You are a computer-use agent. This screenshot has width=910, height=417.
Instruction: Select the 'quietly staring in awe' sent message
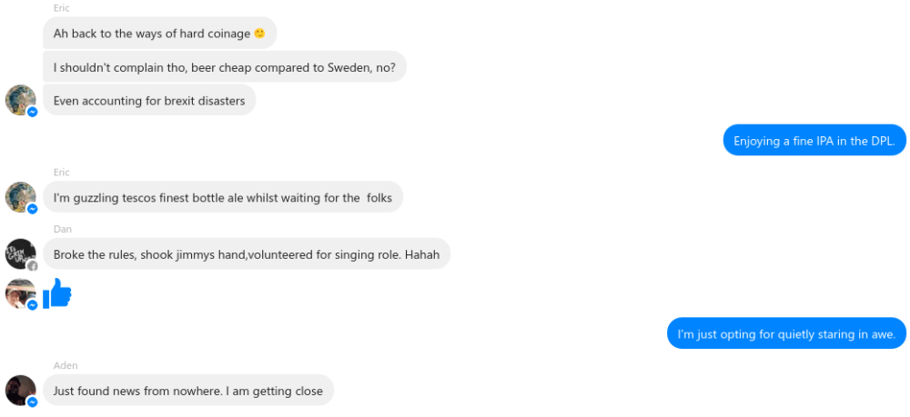click(786, 333)
